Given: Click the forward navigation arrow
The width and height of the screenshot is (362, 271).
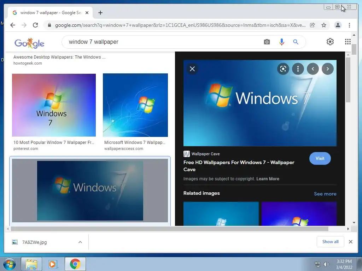Looking at the screenshot, I should pyautogui.click(x=24, y=25).
